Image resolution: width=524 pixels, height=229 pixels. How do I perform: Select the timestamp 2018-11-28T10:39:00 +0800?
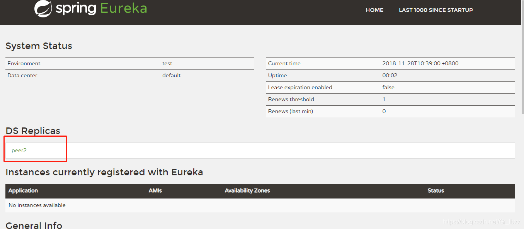(420, 63)
